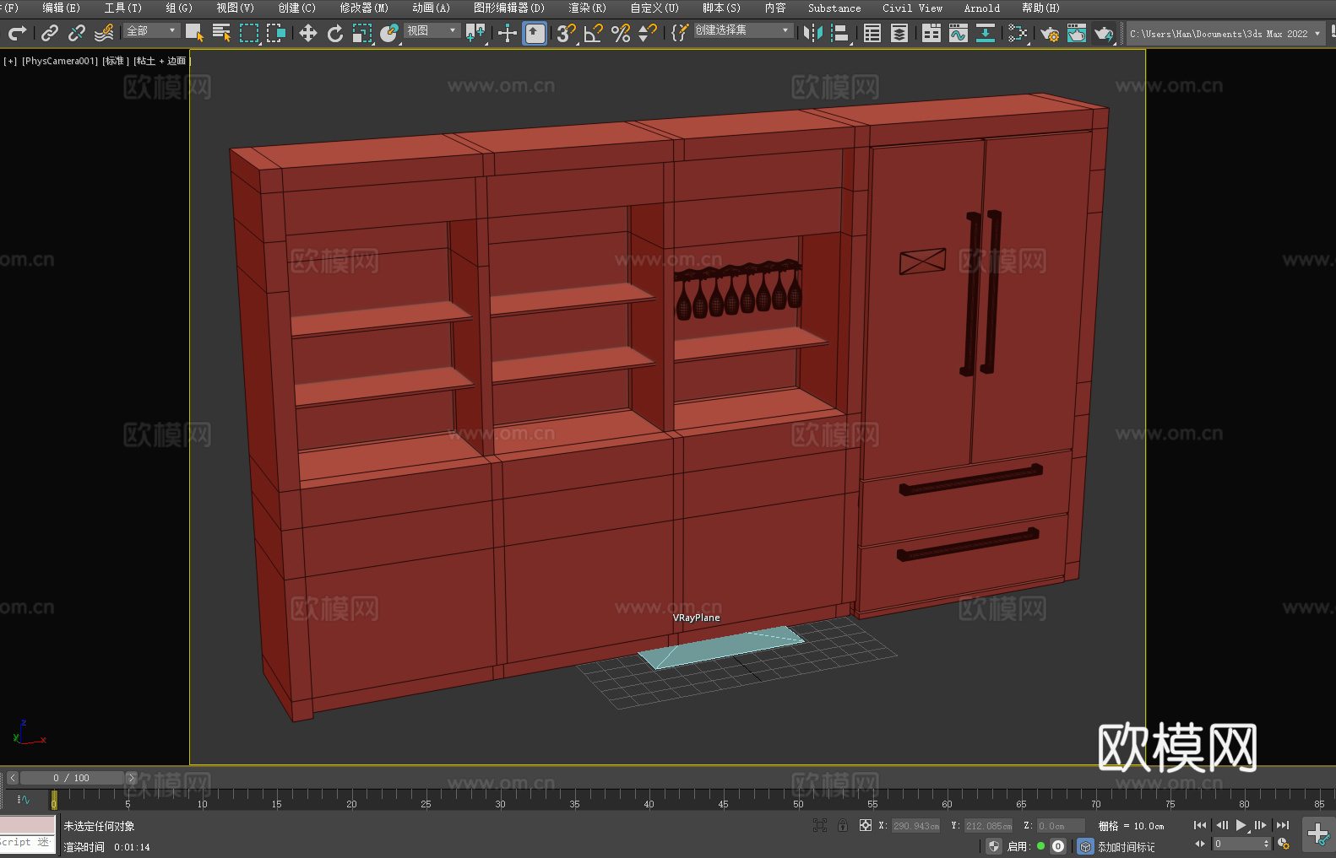Screen dimensions: 1336x858
Task: Open the 编辑(E) menu
Action: click(x=61, y=8)
